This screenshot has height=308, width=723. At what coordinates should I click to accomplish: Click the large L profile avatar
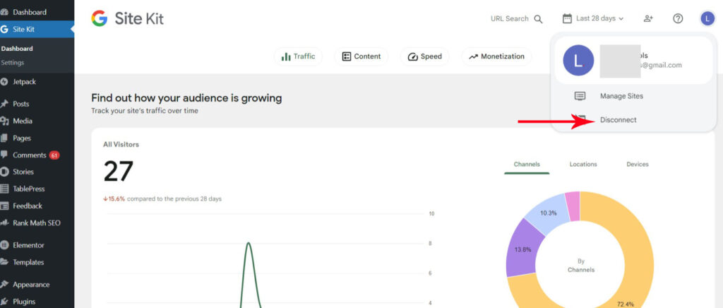[x=578, y=61]
